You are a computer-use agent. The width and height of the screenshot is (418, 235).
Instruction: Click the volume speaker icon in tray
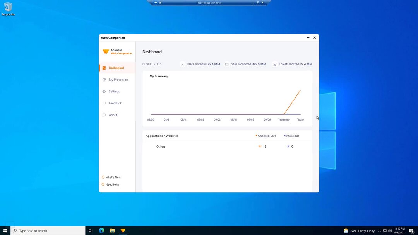[x=390, y=231]
